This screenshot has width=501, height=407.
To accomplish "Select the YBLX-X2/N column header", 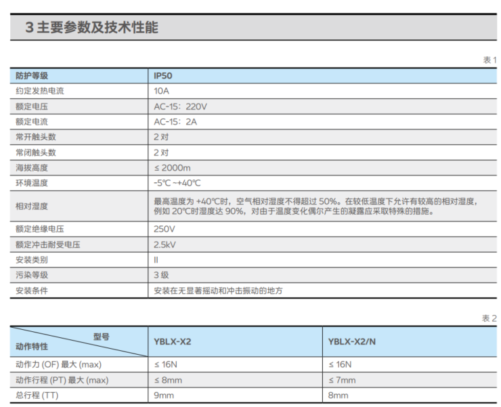I will 352,342.
